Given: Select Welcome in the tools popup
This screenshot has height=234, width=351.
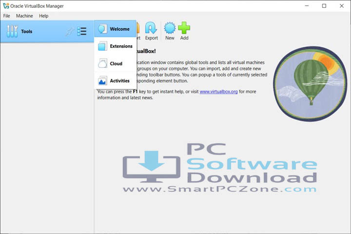Looking at the screenshot, I should coord(115,29).
